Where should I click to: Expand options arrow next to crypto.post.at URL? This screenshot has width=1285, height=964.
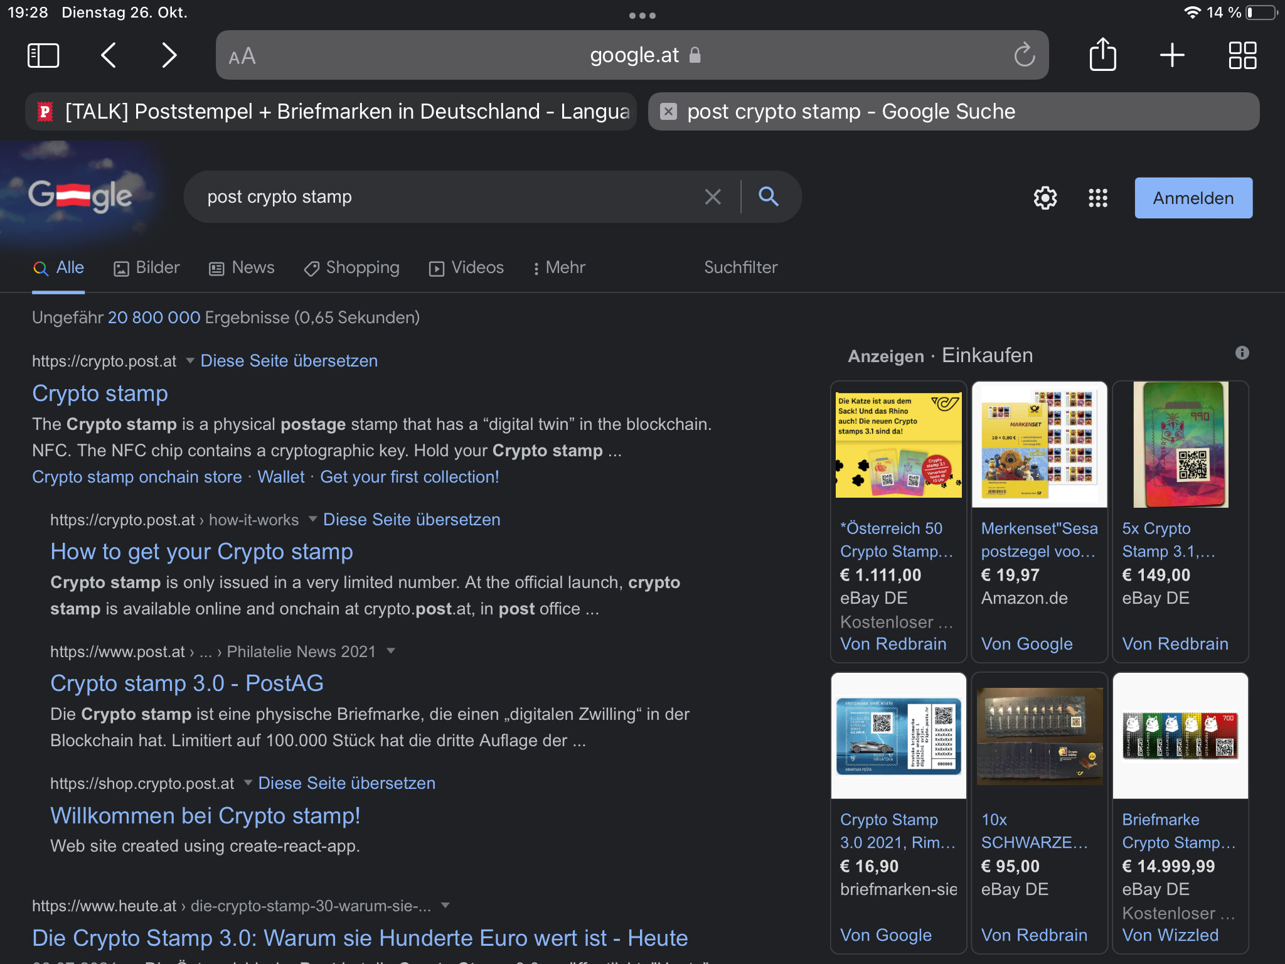189,360
